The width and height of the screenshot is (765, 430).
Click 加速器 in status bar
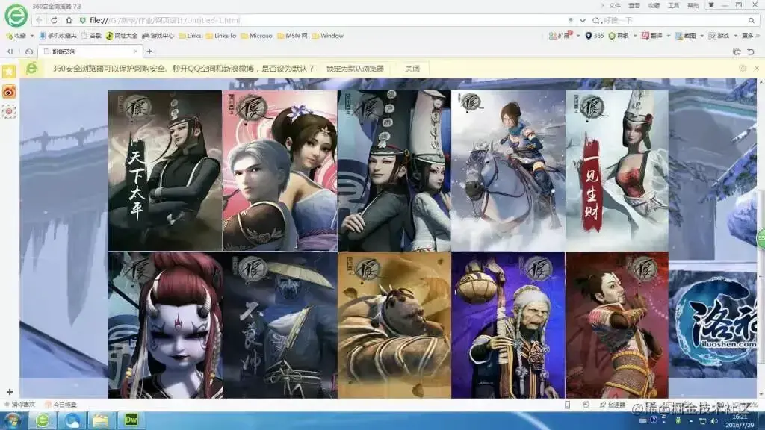coord(613,405)
